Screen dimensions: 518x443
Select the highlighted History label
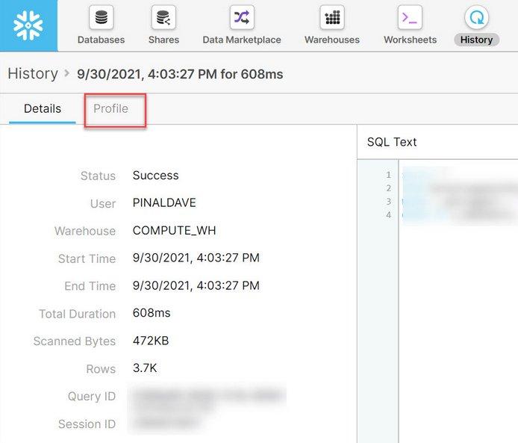point(476,40)
